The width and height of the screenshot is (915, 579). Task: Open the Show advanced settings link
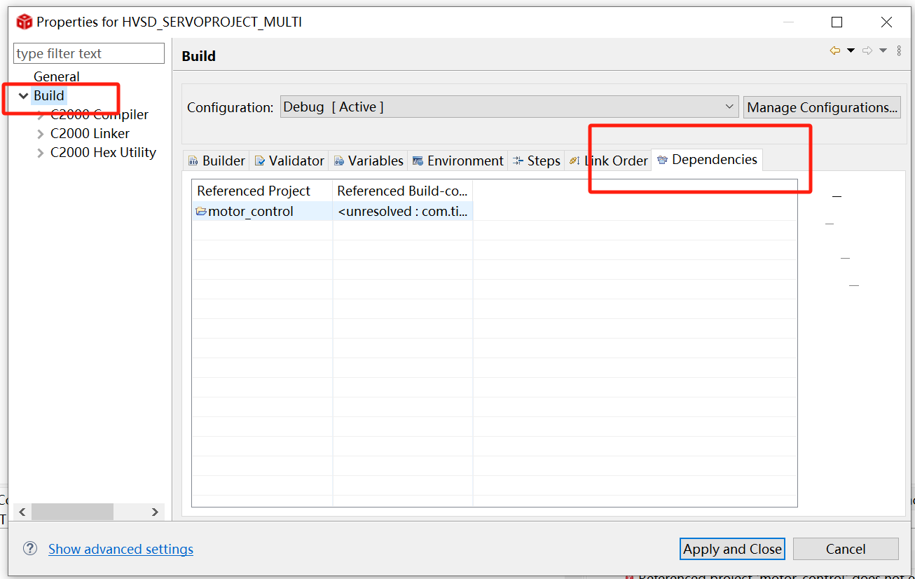pyautogui.click(x=121, y=549)
